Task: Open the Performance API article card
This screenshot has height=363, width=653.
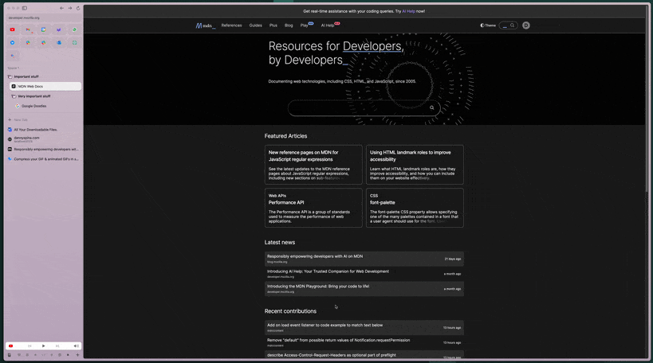Action: [313, 208]
